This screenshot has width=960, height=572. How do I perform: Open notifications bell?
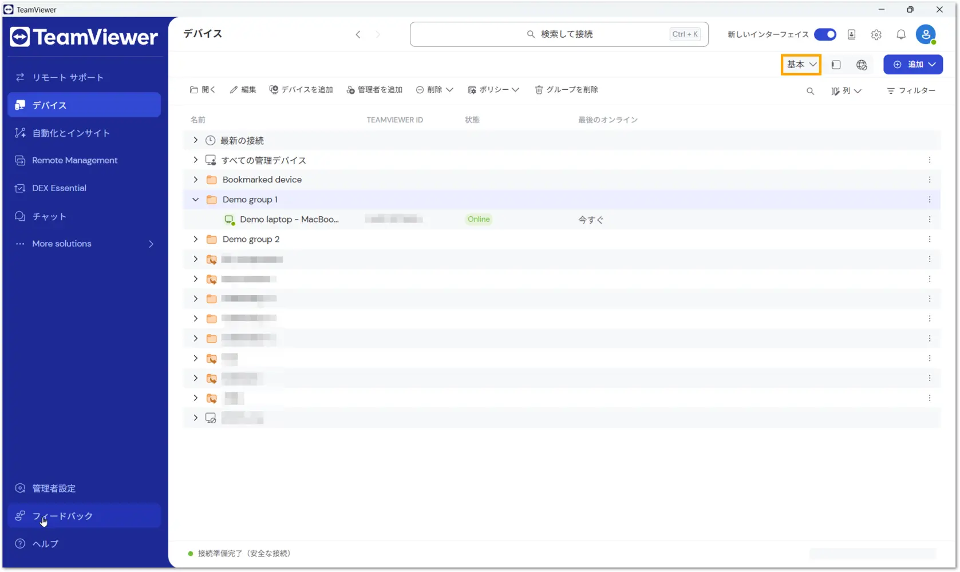click(901, 34)
